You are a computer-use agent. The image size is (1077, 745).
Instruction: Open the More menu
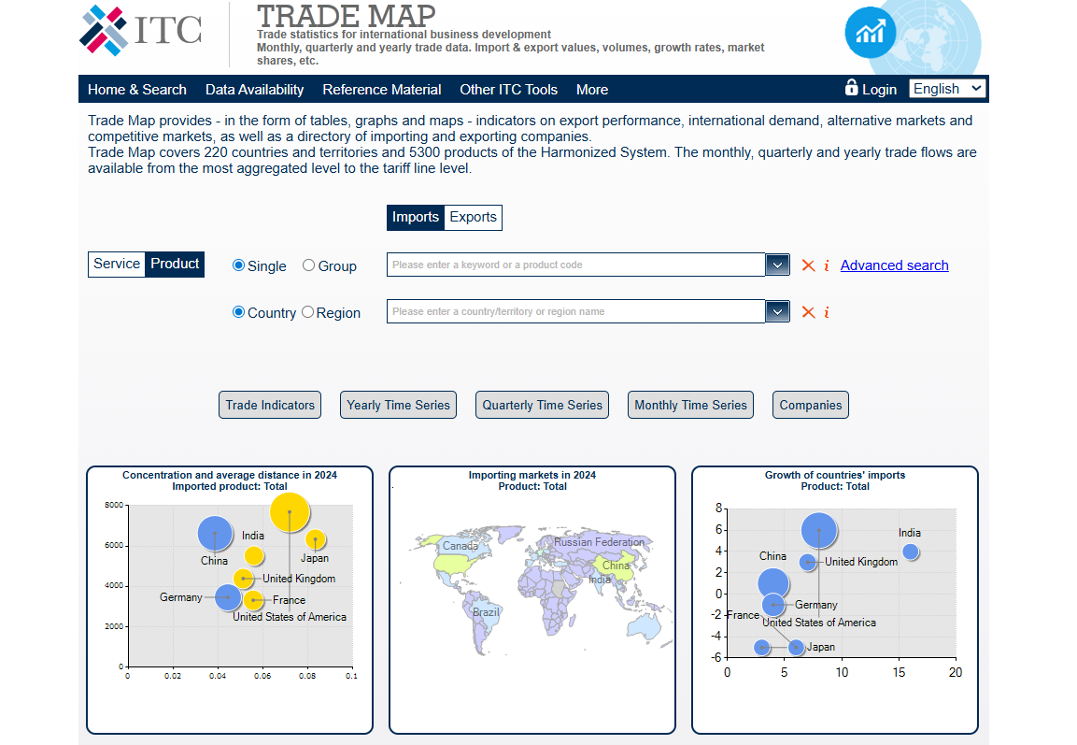coord(592,90)
